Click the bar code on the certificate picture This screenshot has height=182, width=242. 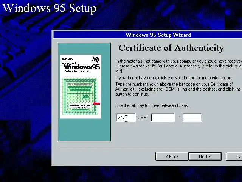(81, 105)
